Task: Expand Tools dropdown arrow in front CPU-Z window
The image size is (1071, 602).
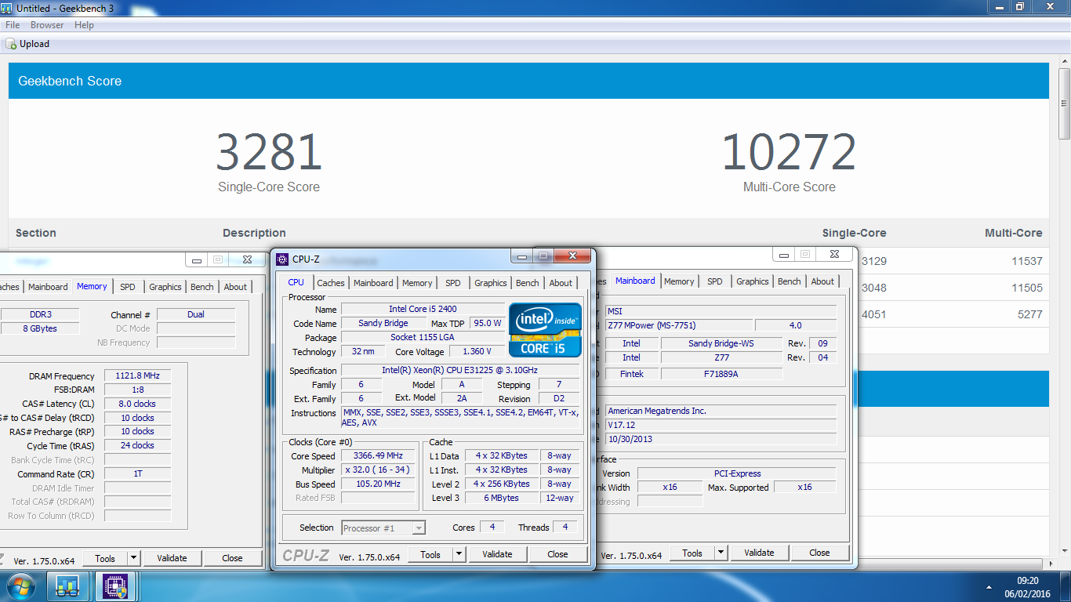Action: pos(459,554)
